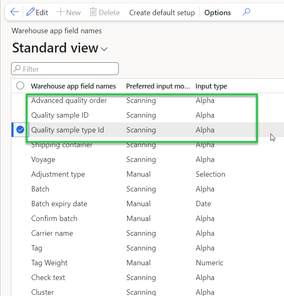Click Manual in Tag Weight row
This screenshot has height=296, width=284.
(138, 263)
